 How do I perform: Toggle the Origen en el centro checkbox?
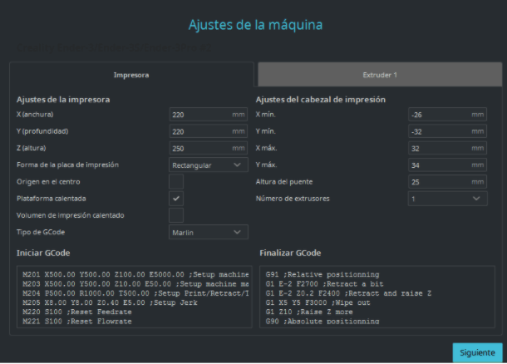[176, 181]
